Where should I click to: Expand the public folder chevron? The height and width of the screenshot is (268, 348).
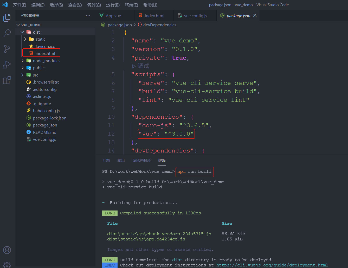[22, 68]
